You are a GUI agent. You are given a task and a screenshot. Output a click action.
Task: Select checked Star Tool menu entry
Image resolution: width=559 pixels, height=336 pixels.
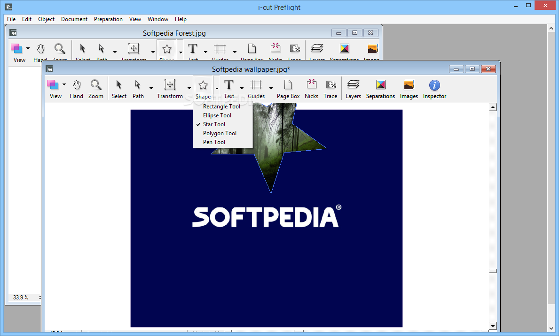coord(223,124)
